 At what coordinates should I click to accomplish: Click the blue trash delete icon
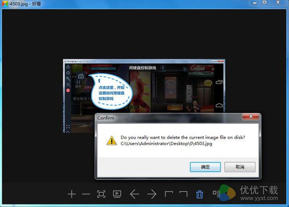199,194
